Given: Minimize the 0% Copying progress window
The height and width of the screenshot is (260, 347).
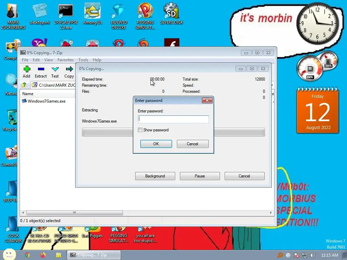Looking at the screenshot, I should [x=241, y=69].
